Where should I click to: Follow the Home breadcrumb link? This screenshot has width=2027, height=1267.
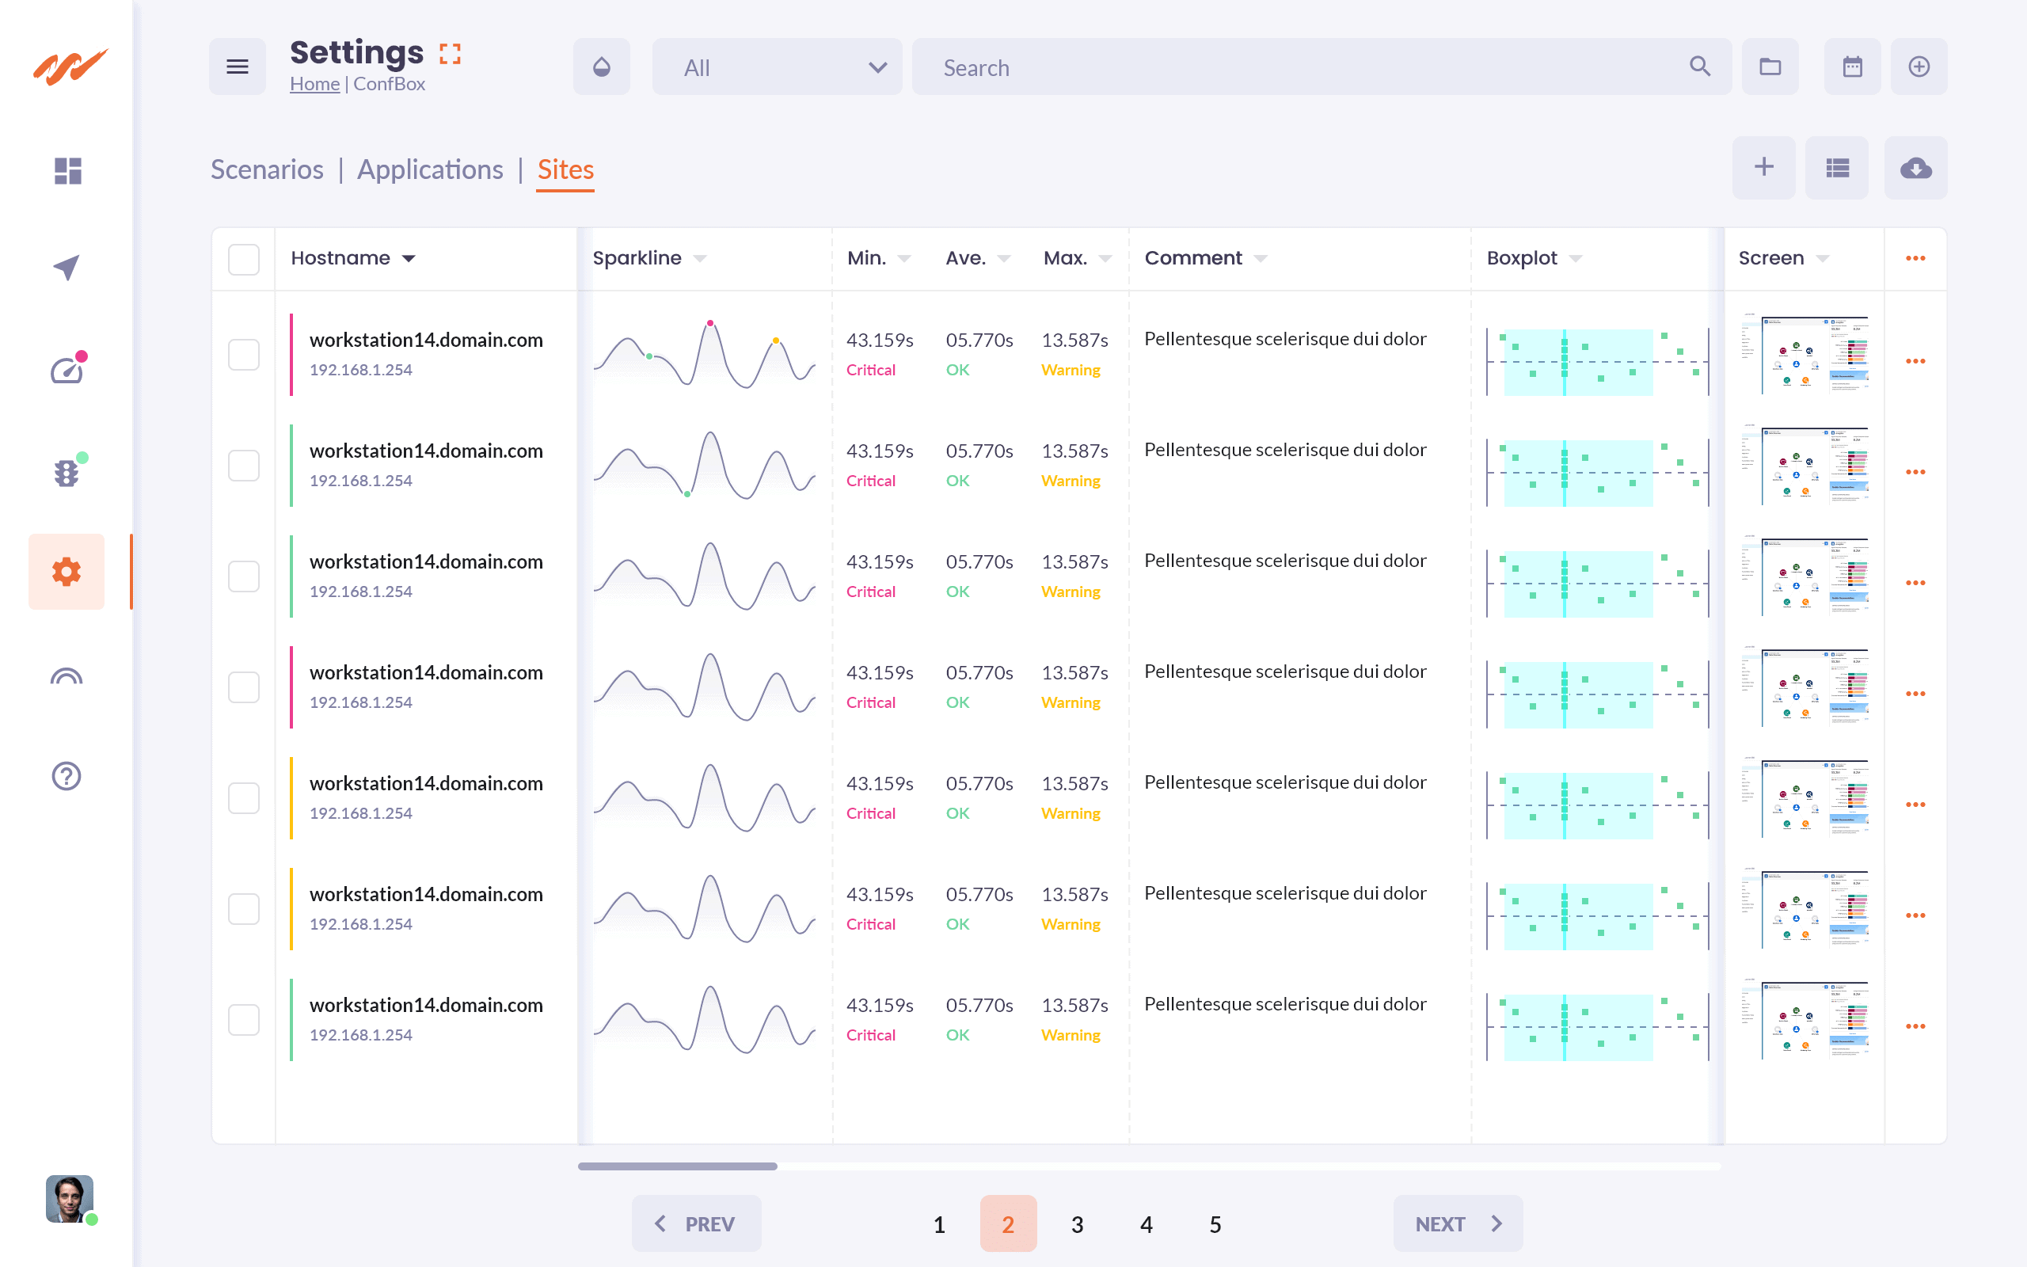(x=314, y=84)
